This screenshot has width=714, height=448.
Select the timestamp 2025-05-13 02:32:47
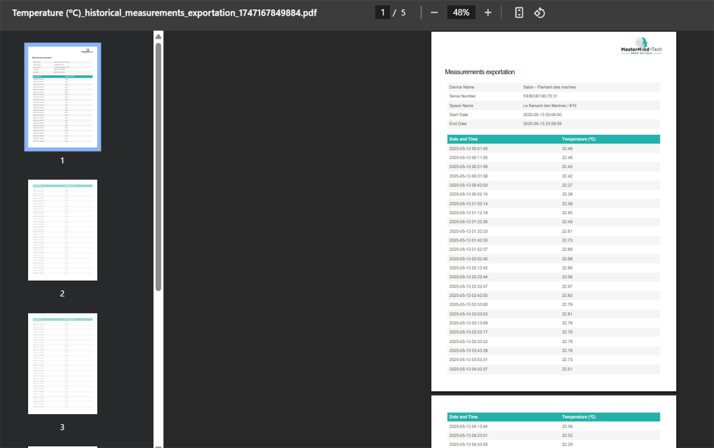468,286
